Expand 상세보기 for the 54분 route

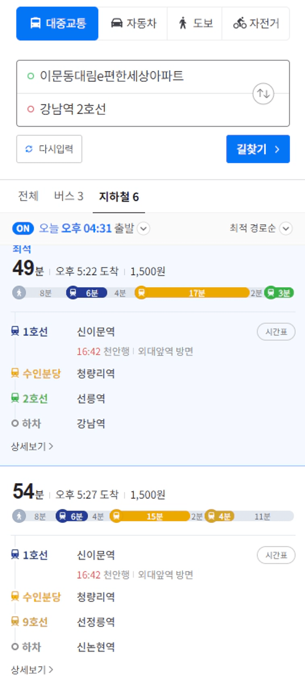[x=32, y=669]
